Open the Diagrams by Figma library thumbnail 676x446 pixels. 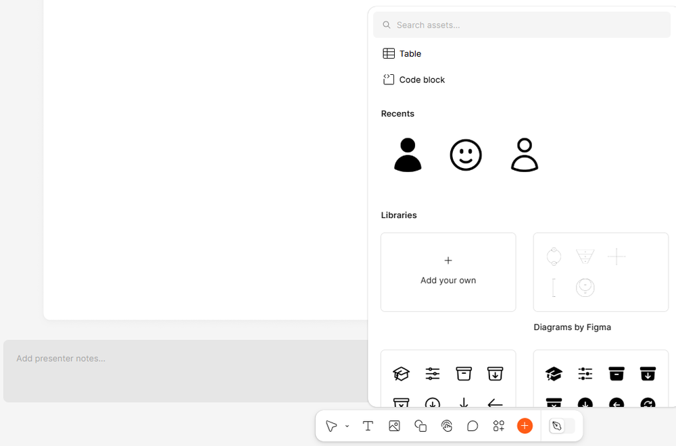click(600, 272)
